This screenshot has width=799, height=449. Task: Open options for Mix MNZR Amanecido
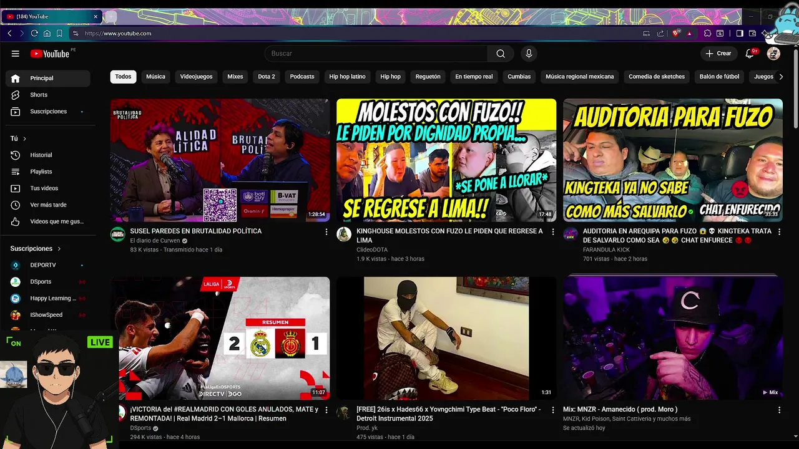779,410
